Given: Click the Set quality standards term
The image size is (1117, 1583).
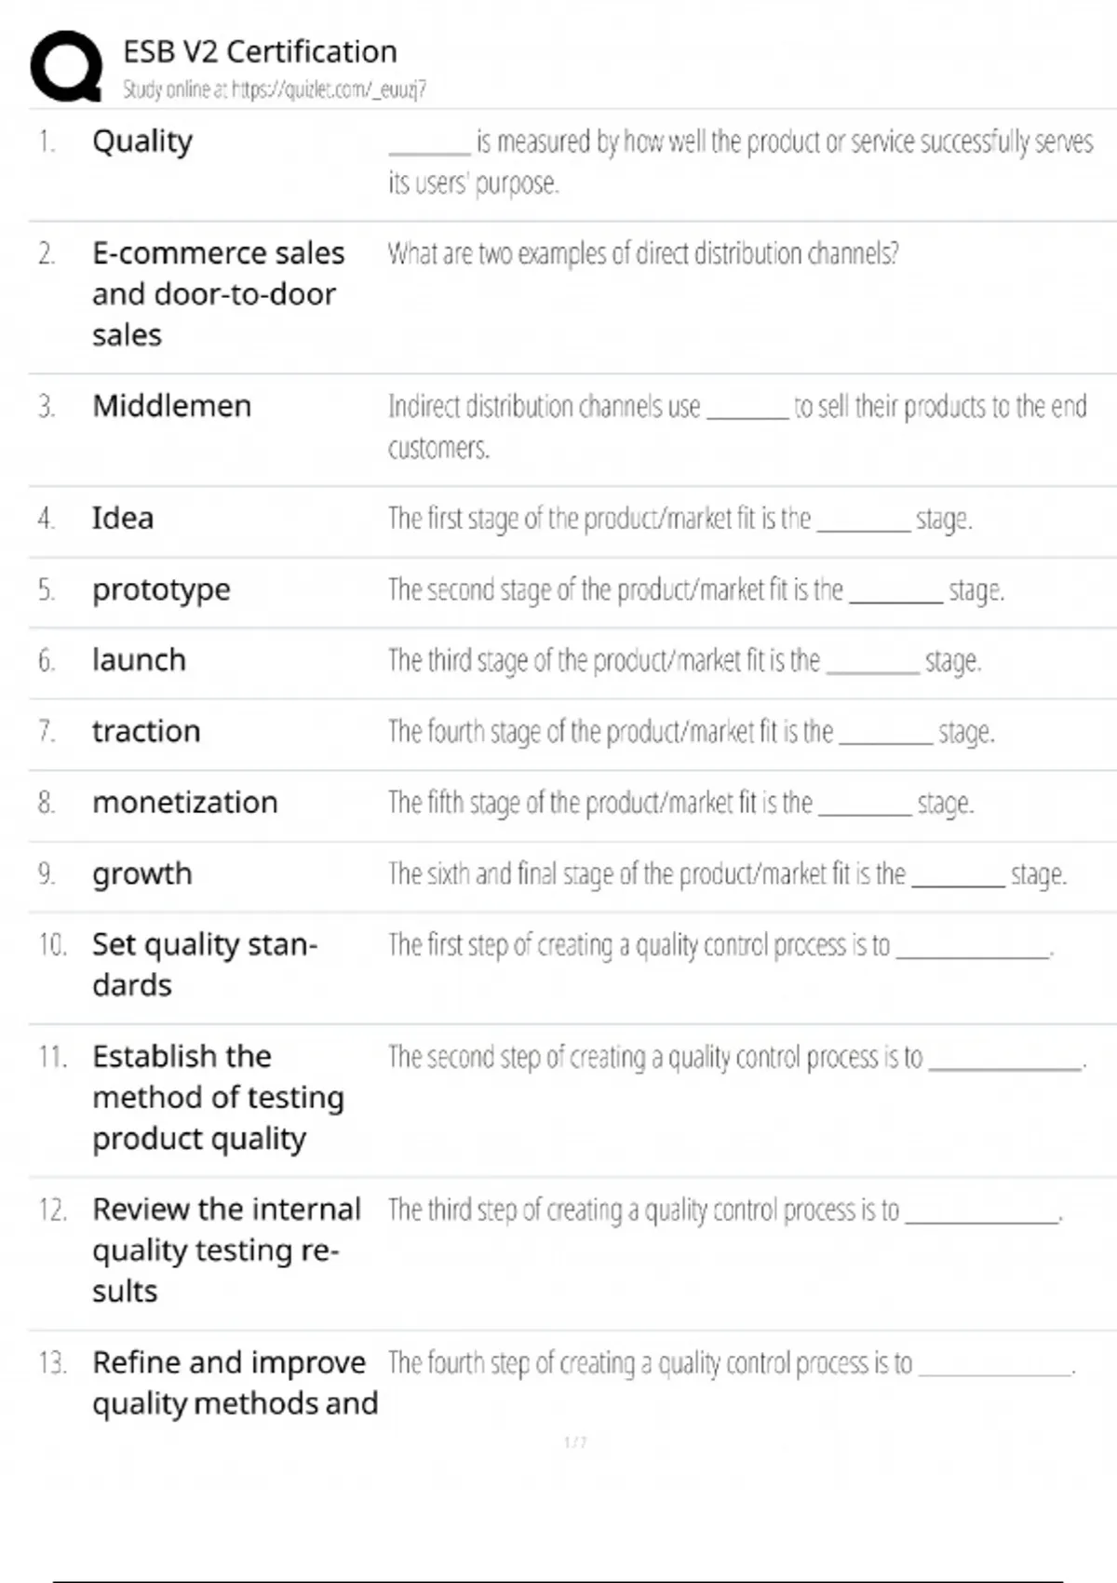Looking at the screenshot, I should coord(205,965).
